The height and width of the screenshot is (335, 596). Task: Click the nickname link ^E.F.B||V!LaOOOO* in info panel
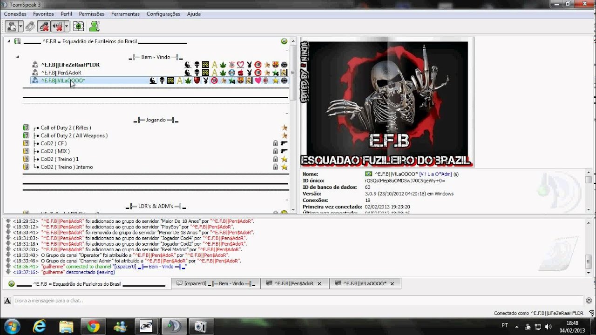[396, 174]
